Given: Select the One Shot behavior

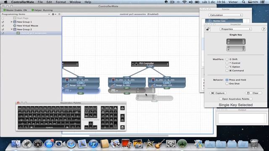Looking at the screenshot, I should click(x=227, y=83).
